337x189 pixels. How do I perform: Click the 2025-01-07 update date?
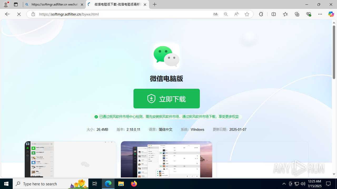[238, 129]
